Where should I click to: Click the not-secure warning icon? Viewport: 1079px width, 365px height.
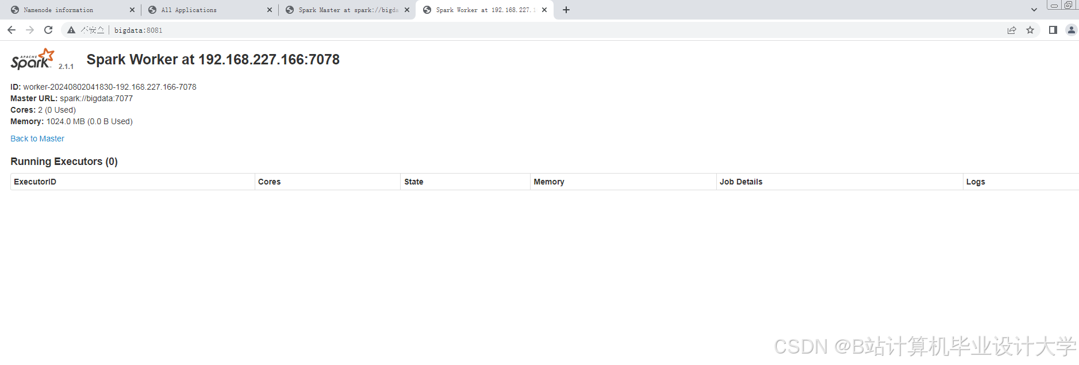click(x=71, y=30)
